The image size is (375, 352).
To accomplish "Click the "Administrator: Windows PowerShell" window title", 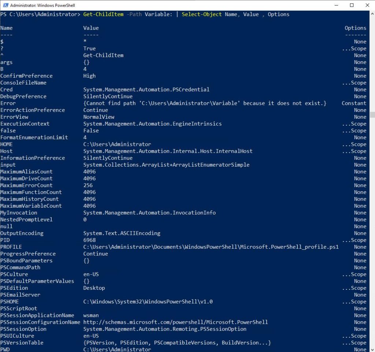I will coord(42,5).
